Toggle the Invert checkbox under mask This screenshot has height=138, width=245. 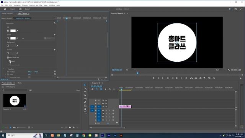tap(10, 61)
